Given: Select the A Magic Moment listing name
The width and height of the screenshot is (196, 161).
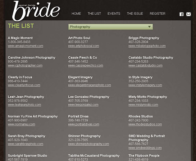Looking at the screenshot, I should point(20,38).
